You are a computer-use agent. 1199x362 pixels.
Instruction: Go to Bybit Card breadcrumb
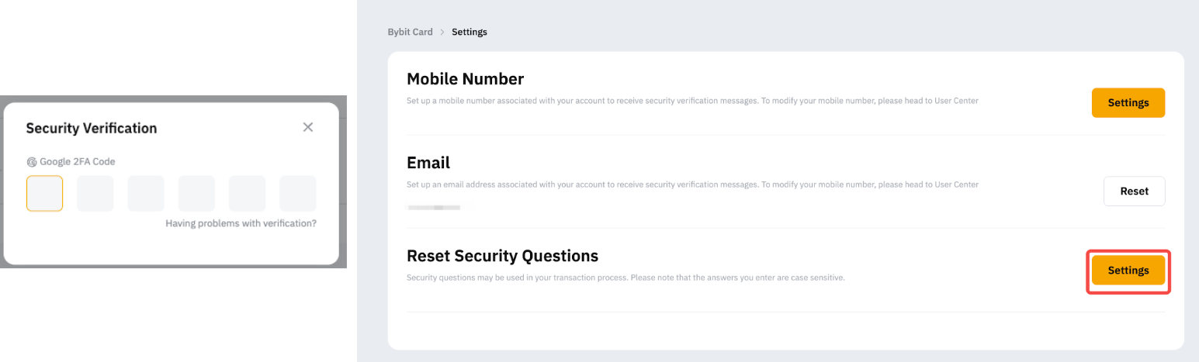pos(410,32)
